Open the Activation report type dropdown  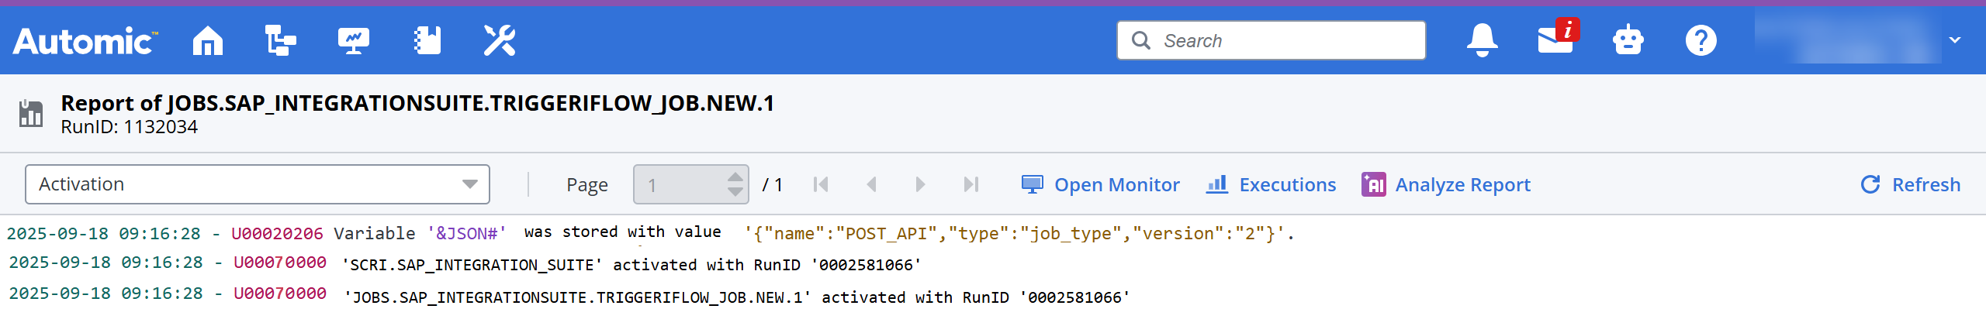point(257,184)
